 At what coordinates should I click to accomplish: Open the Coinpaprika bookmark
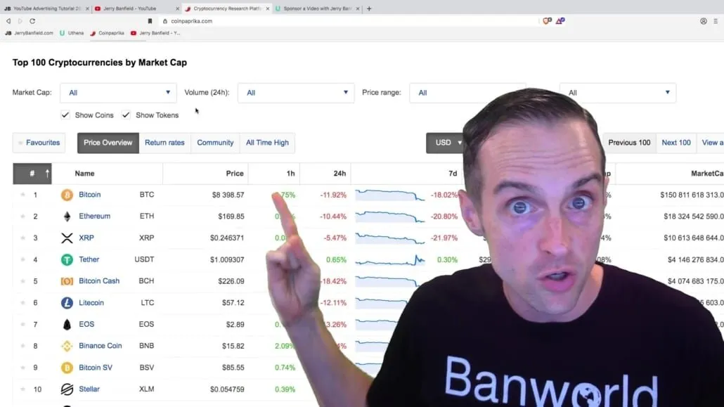[108, 33]
